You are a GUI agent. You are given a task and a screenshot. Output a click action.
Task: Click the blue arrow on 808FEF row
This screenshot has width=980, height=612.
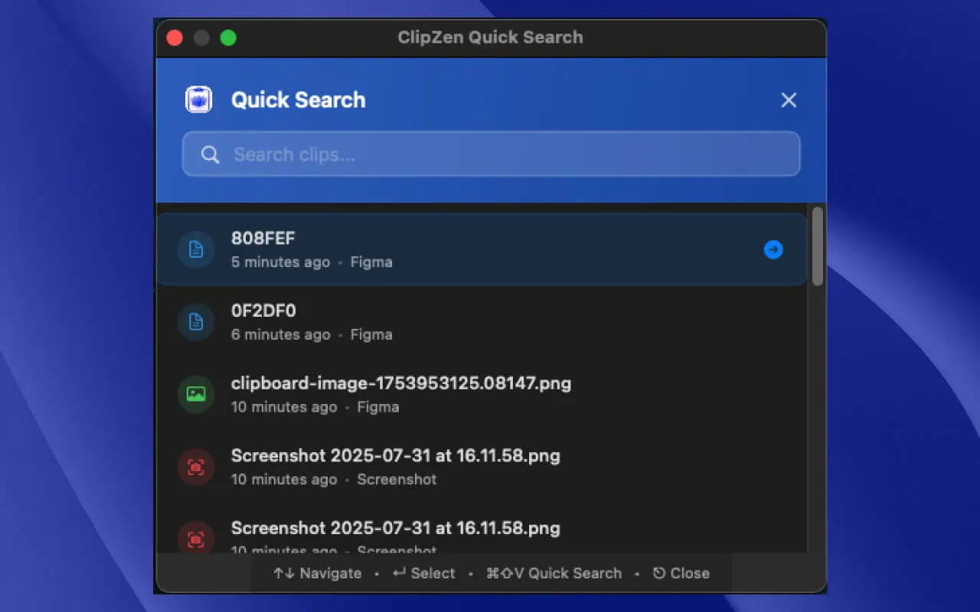(x=773, y=249)
